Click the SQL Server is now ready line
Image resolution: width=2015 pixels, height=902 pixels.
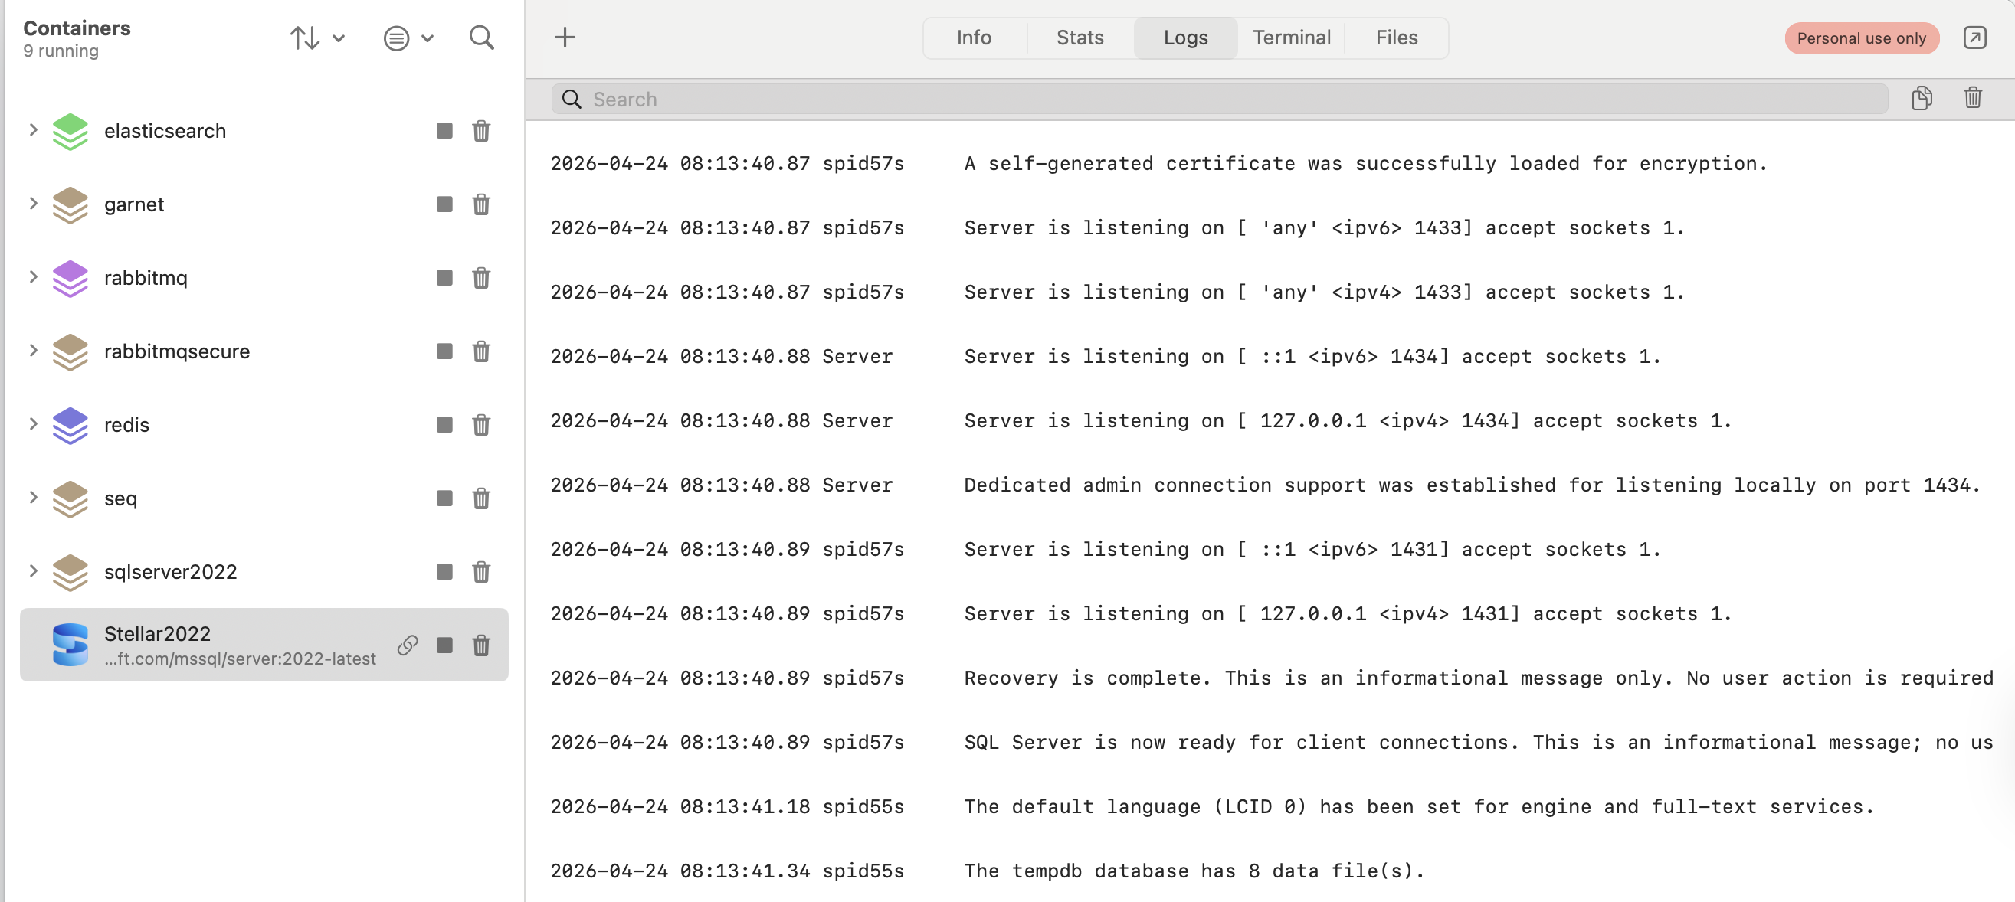[1271, 742]
